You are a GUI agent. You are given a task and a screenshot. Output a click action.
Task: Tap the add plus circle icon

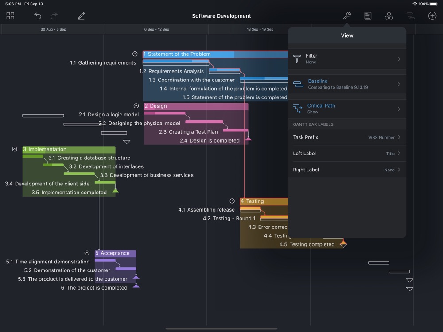click(x=432, y=16)
